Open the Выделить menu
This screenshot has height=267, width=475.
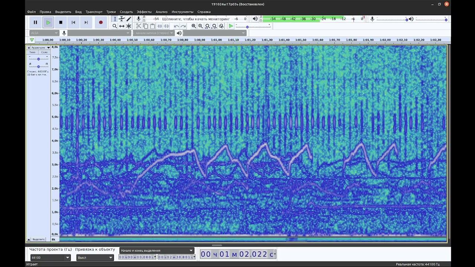[x=63, y=12]
